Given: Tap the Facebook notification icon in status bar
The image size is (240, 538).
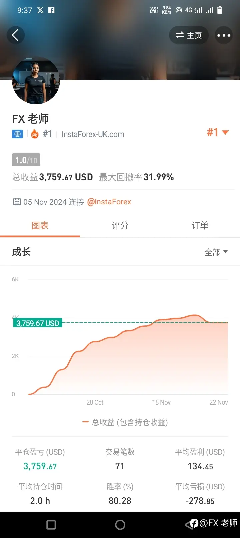Looking at the screenshot, I should pos(51,10).
